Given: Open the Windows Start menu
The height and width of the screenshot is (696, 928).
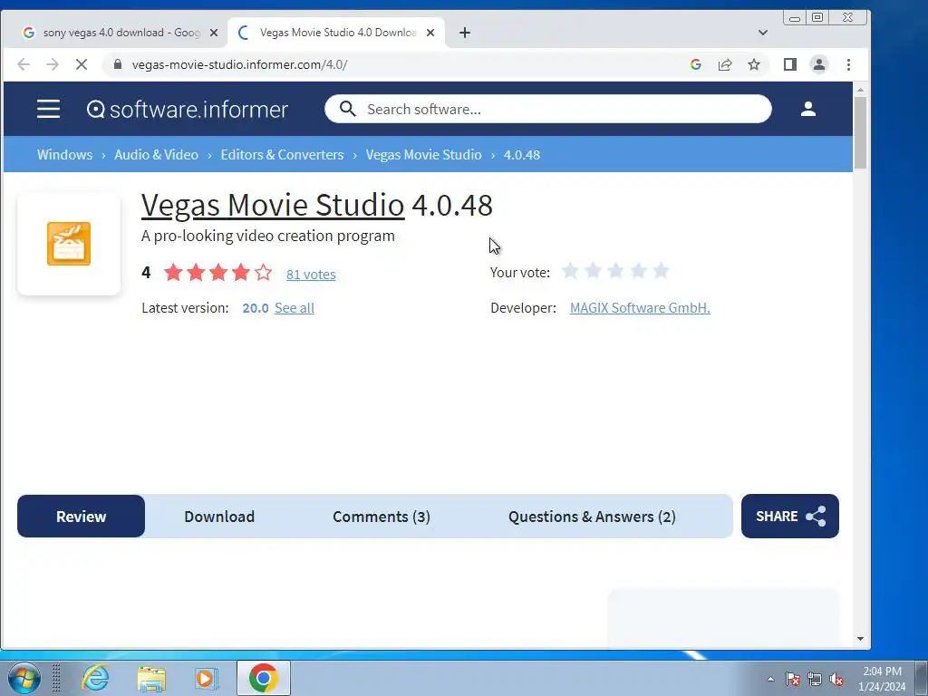Looking at the screenshot, I should 24,678.
